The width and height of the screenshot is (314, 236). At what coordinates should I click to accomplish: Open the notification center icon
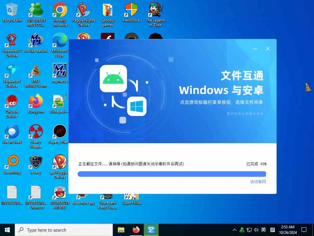(304, 230)
